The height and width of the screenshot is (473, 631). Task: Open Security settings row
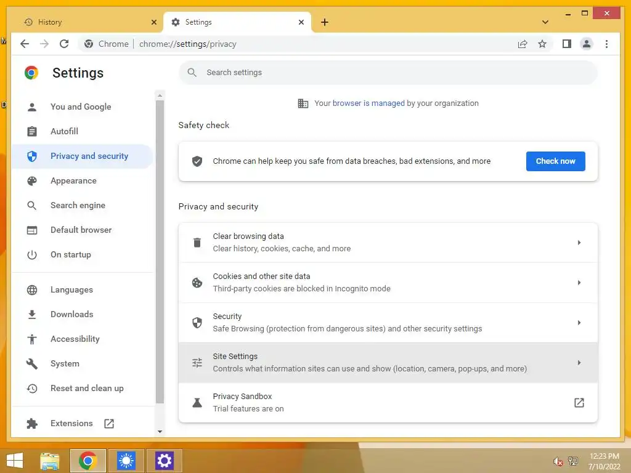pos(388,323)
